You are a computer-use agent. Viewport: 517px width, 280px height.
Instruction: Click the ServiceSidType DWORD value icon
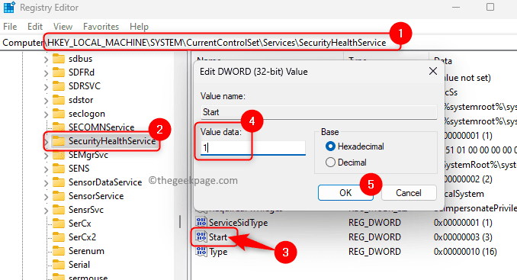[x=201, y=223]
